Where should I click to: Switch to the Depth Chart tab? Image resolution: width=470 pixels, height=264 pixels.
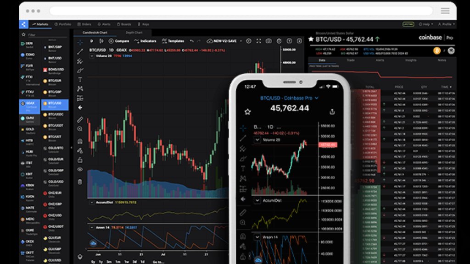[x=134, y=33]
